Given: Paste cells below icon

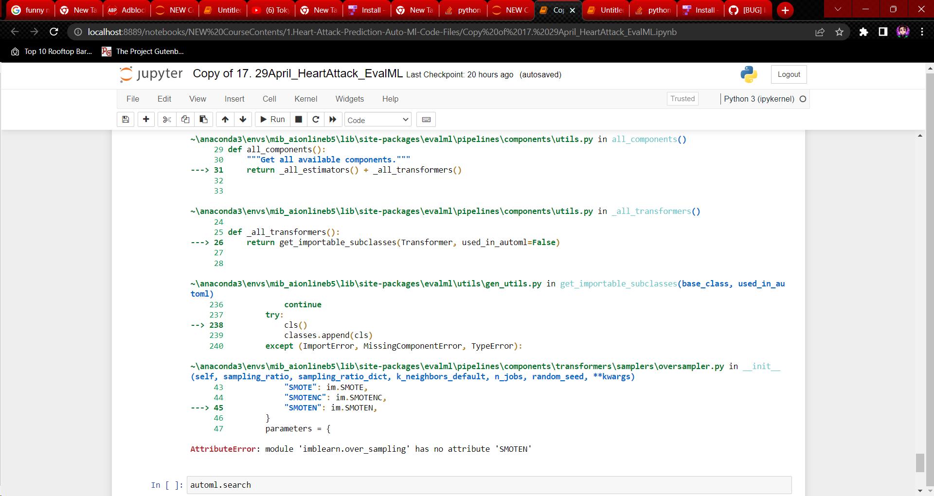Looking at the screenshot, I should (203, 120).
